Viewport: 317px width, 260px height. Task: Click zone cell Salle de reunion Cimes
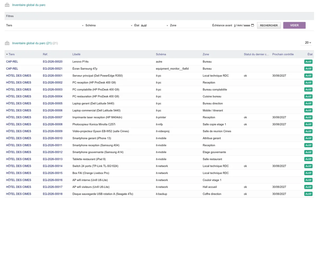[x=217, y=131]
